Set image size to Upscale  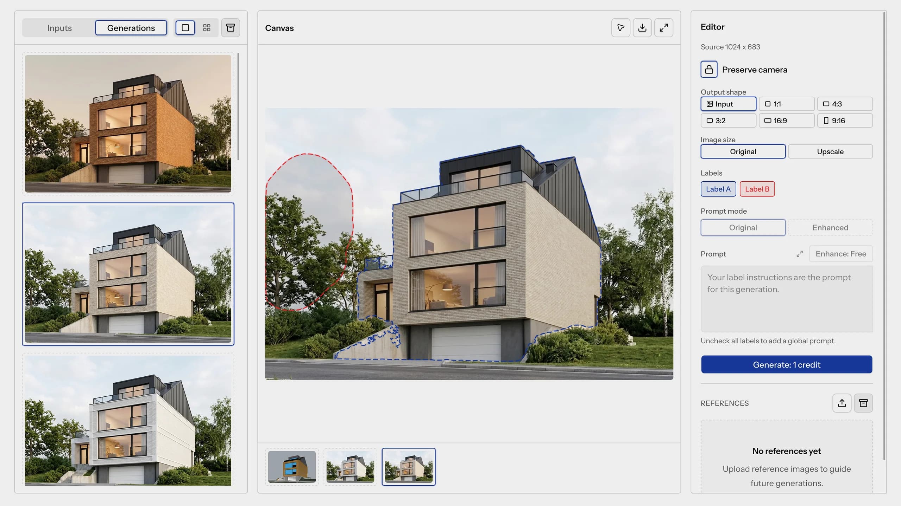[830, 151]
